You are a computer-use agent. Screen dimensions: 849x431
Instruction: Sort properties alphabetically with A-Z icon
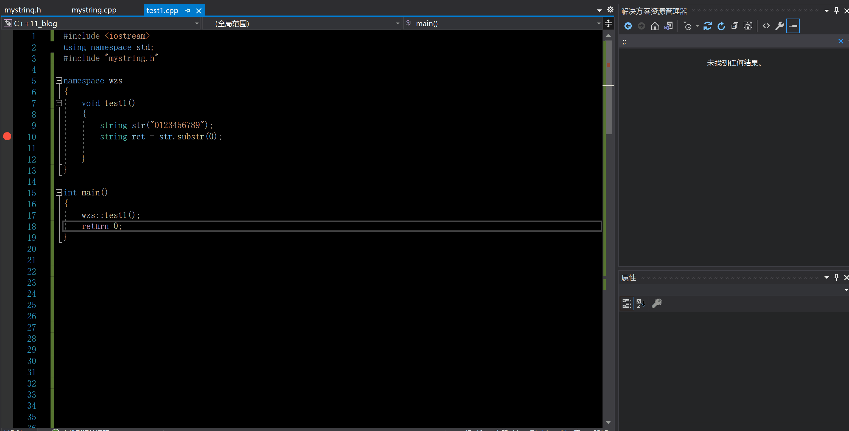point(641,303)
